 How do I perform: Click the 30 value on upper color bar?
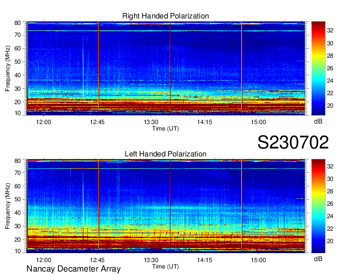coord(330,43)
